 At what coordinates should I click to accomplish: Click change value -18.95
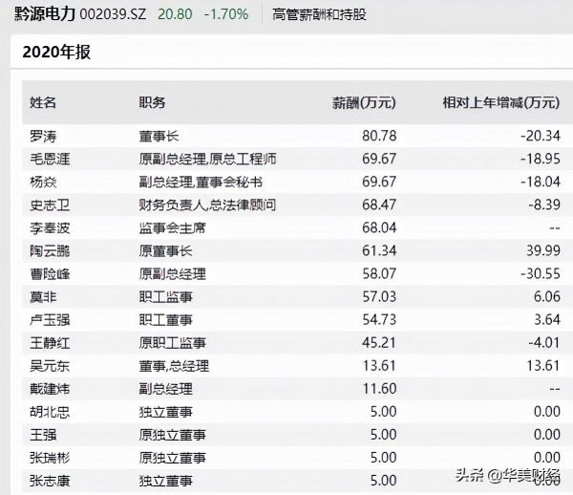pos(541,159)
